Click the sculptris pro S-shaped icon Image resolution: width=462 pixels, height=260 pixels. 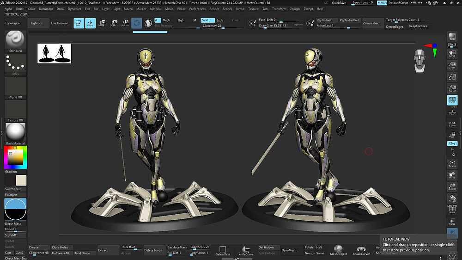(148, 23)
